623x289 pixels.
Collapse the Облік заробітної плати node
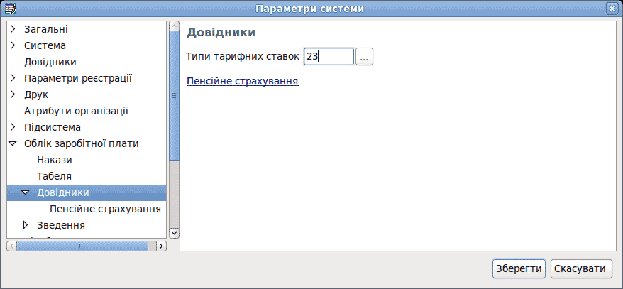click(13, 143)
